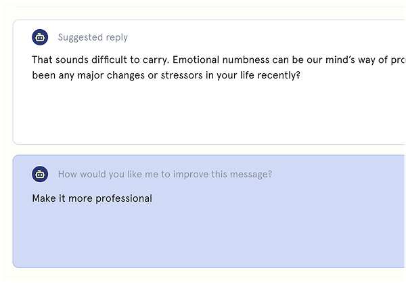Click the word 'been' starting the second reply line
Image resolution: width=406 pixels, height=283 pixels.
43,75
